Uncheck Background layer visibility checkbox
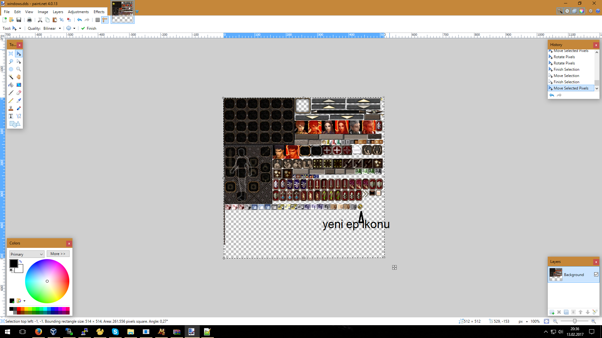Image resolution: width=602 pixels, height=338 pixels. pyautogui.click(x=596, y=274)
